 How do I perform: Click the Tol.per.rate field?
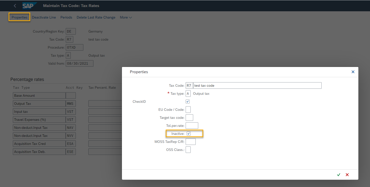[192, 126]
